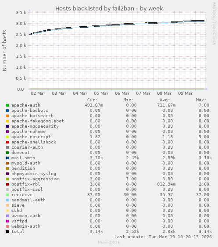
Task: Click the mail-smtp navy swatch
Action: click(x=7, y=158)
